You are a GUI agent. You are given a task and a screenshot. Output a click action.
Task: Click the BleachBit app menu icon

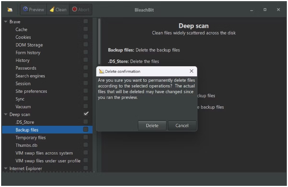click(x=10, y=10)
